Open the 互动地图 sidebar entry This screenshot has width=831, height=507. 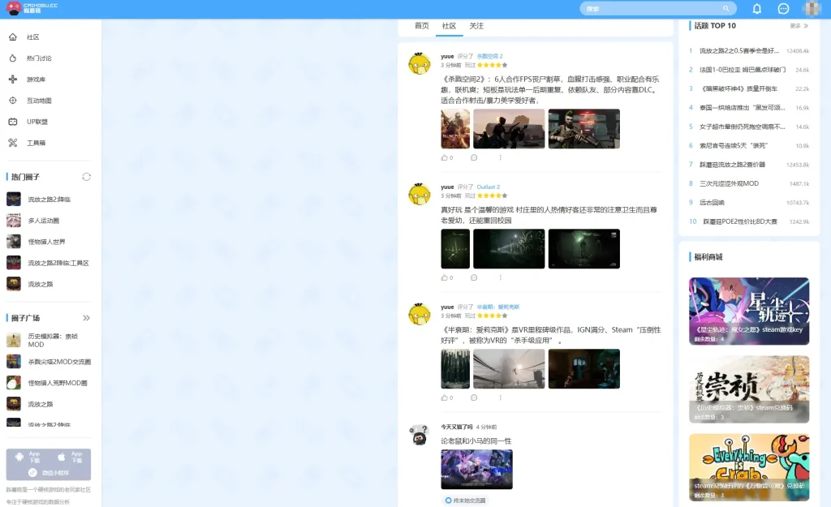coord(31,101)
